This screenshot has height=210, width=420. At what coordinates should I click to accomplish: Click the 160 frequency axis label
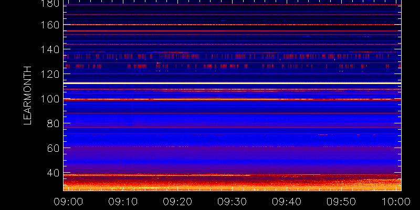[x=50, y=25]
